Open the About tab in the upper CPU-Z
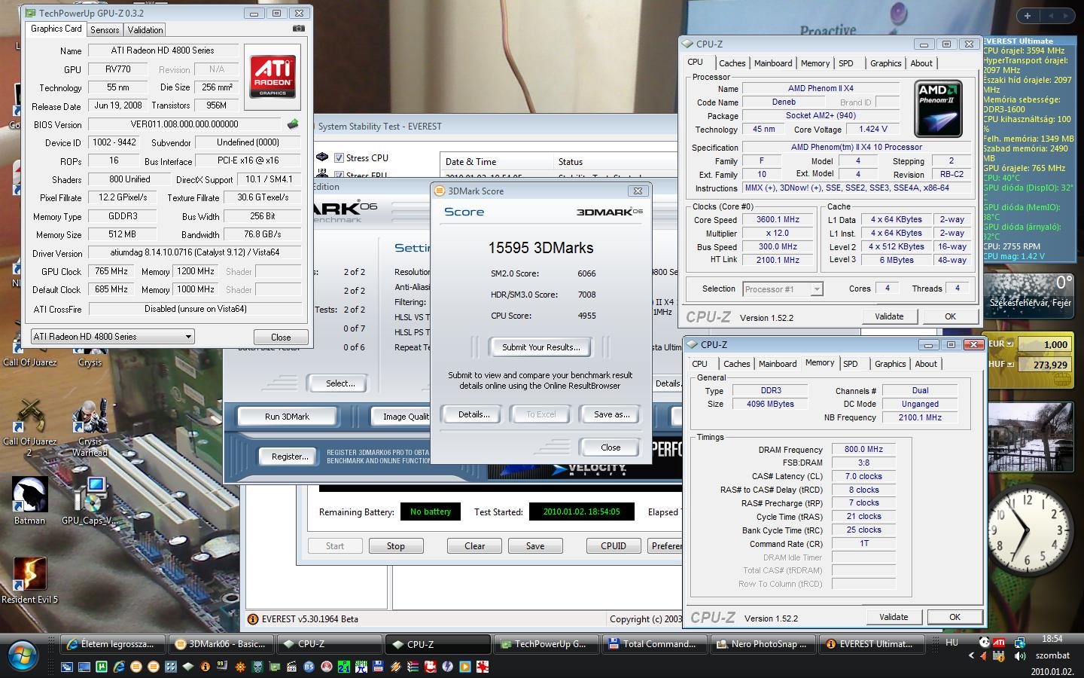1084x678 pixels. coord(921,63)
